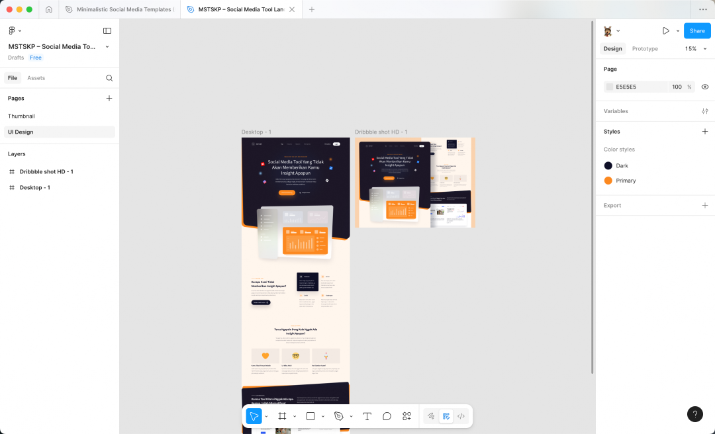Go to the Home tab icon
Viewport: 715px width, 434px height.
49,9
